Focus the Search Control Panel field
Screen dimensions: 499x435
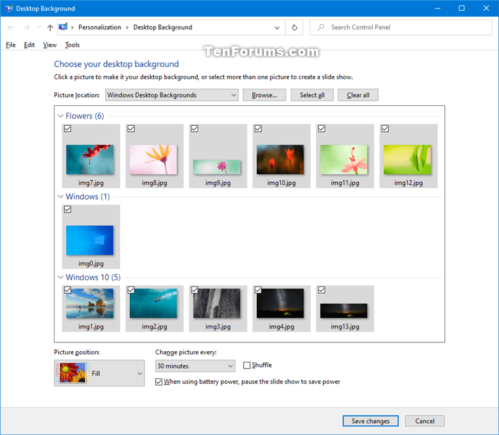[x=401, y=27]
